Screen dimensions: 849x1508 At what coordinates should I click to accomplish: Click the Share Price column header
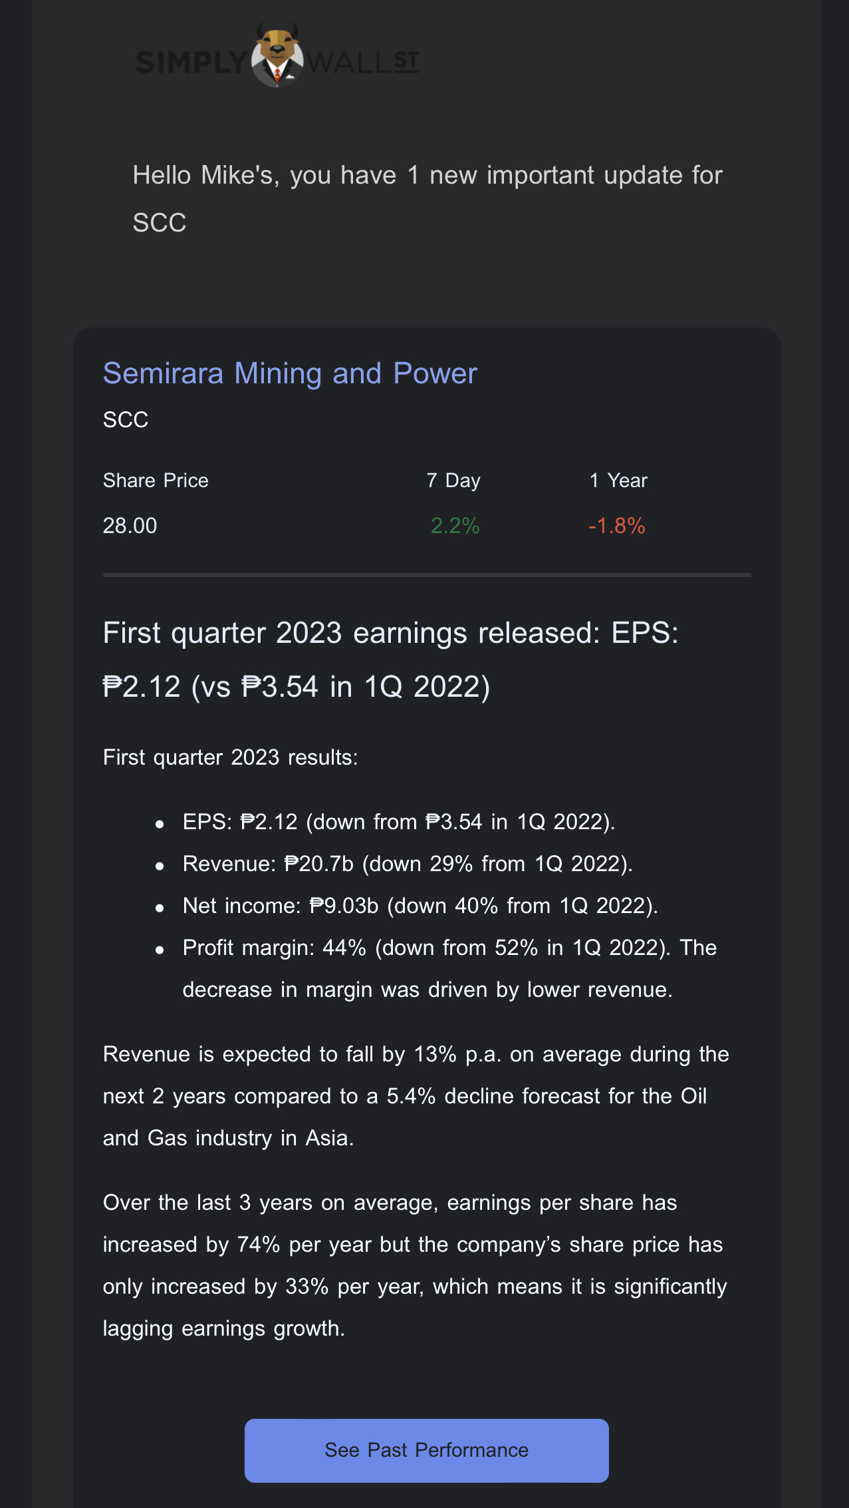pyautogui.click(x=156, y=479)
